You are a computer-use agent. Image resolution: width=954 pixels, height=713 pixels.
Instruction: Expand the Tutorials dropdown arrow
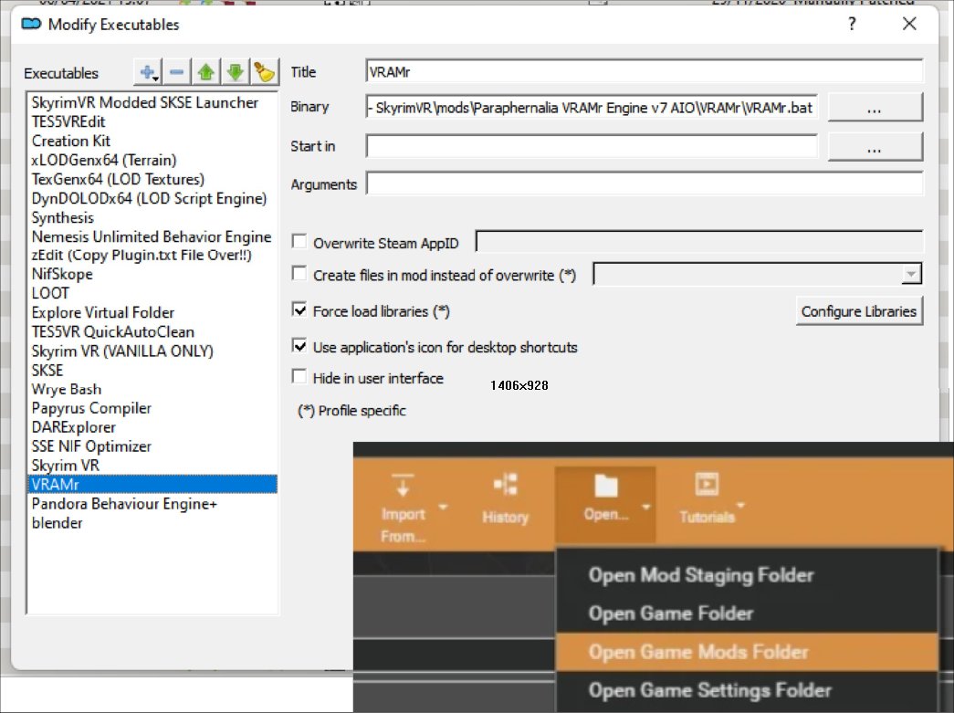tap(740, 505)
